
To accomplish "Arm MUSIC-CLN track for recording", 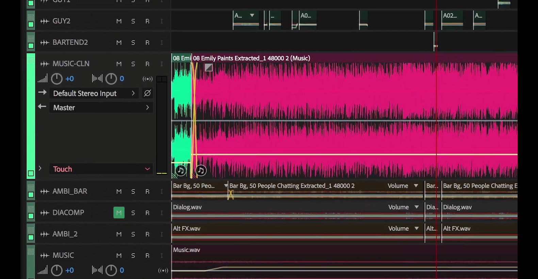I will (x=147, y=64).
